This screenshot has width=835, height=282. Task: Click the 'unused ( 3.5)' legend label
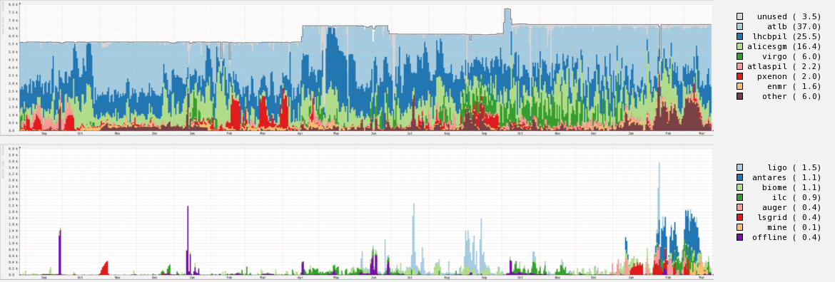(789, 17)
